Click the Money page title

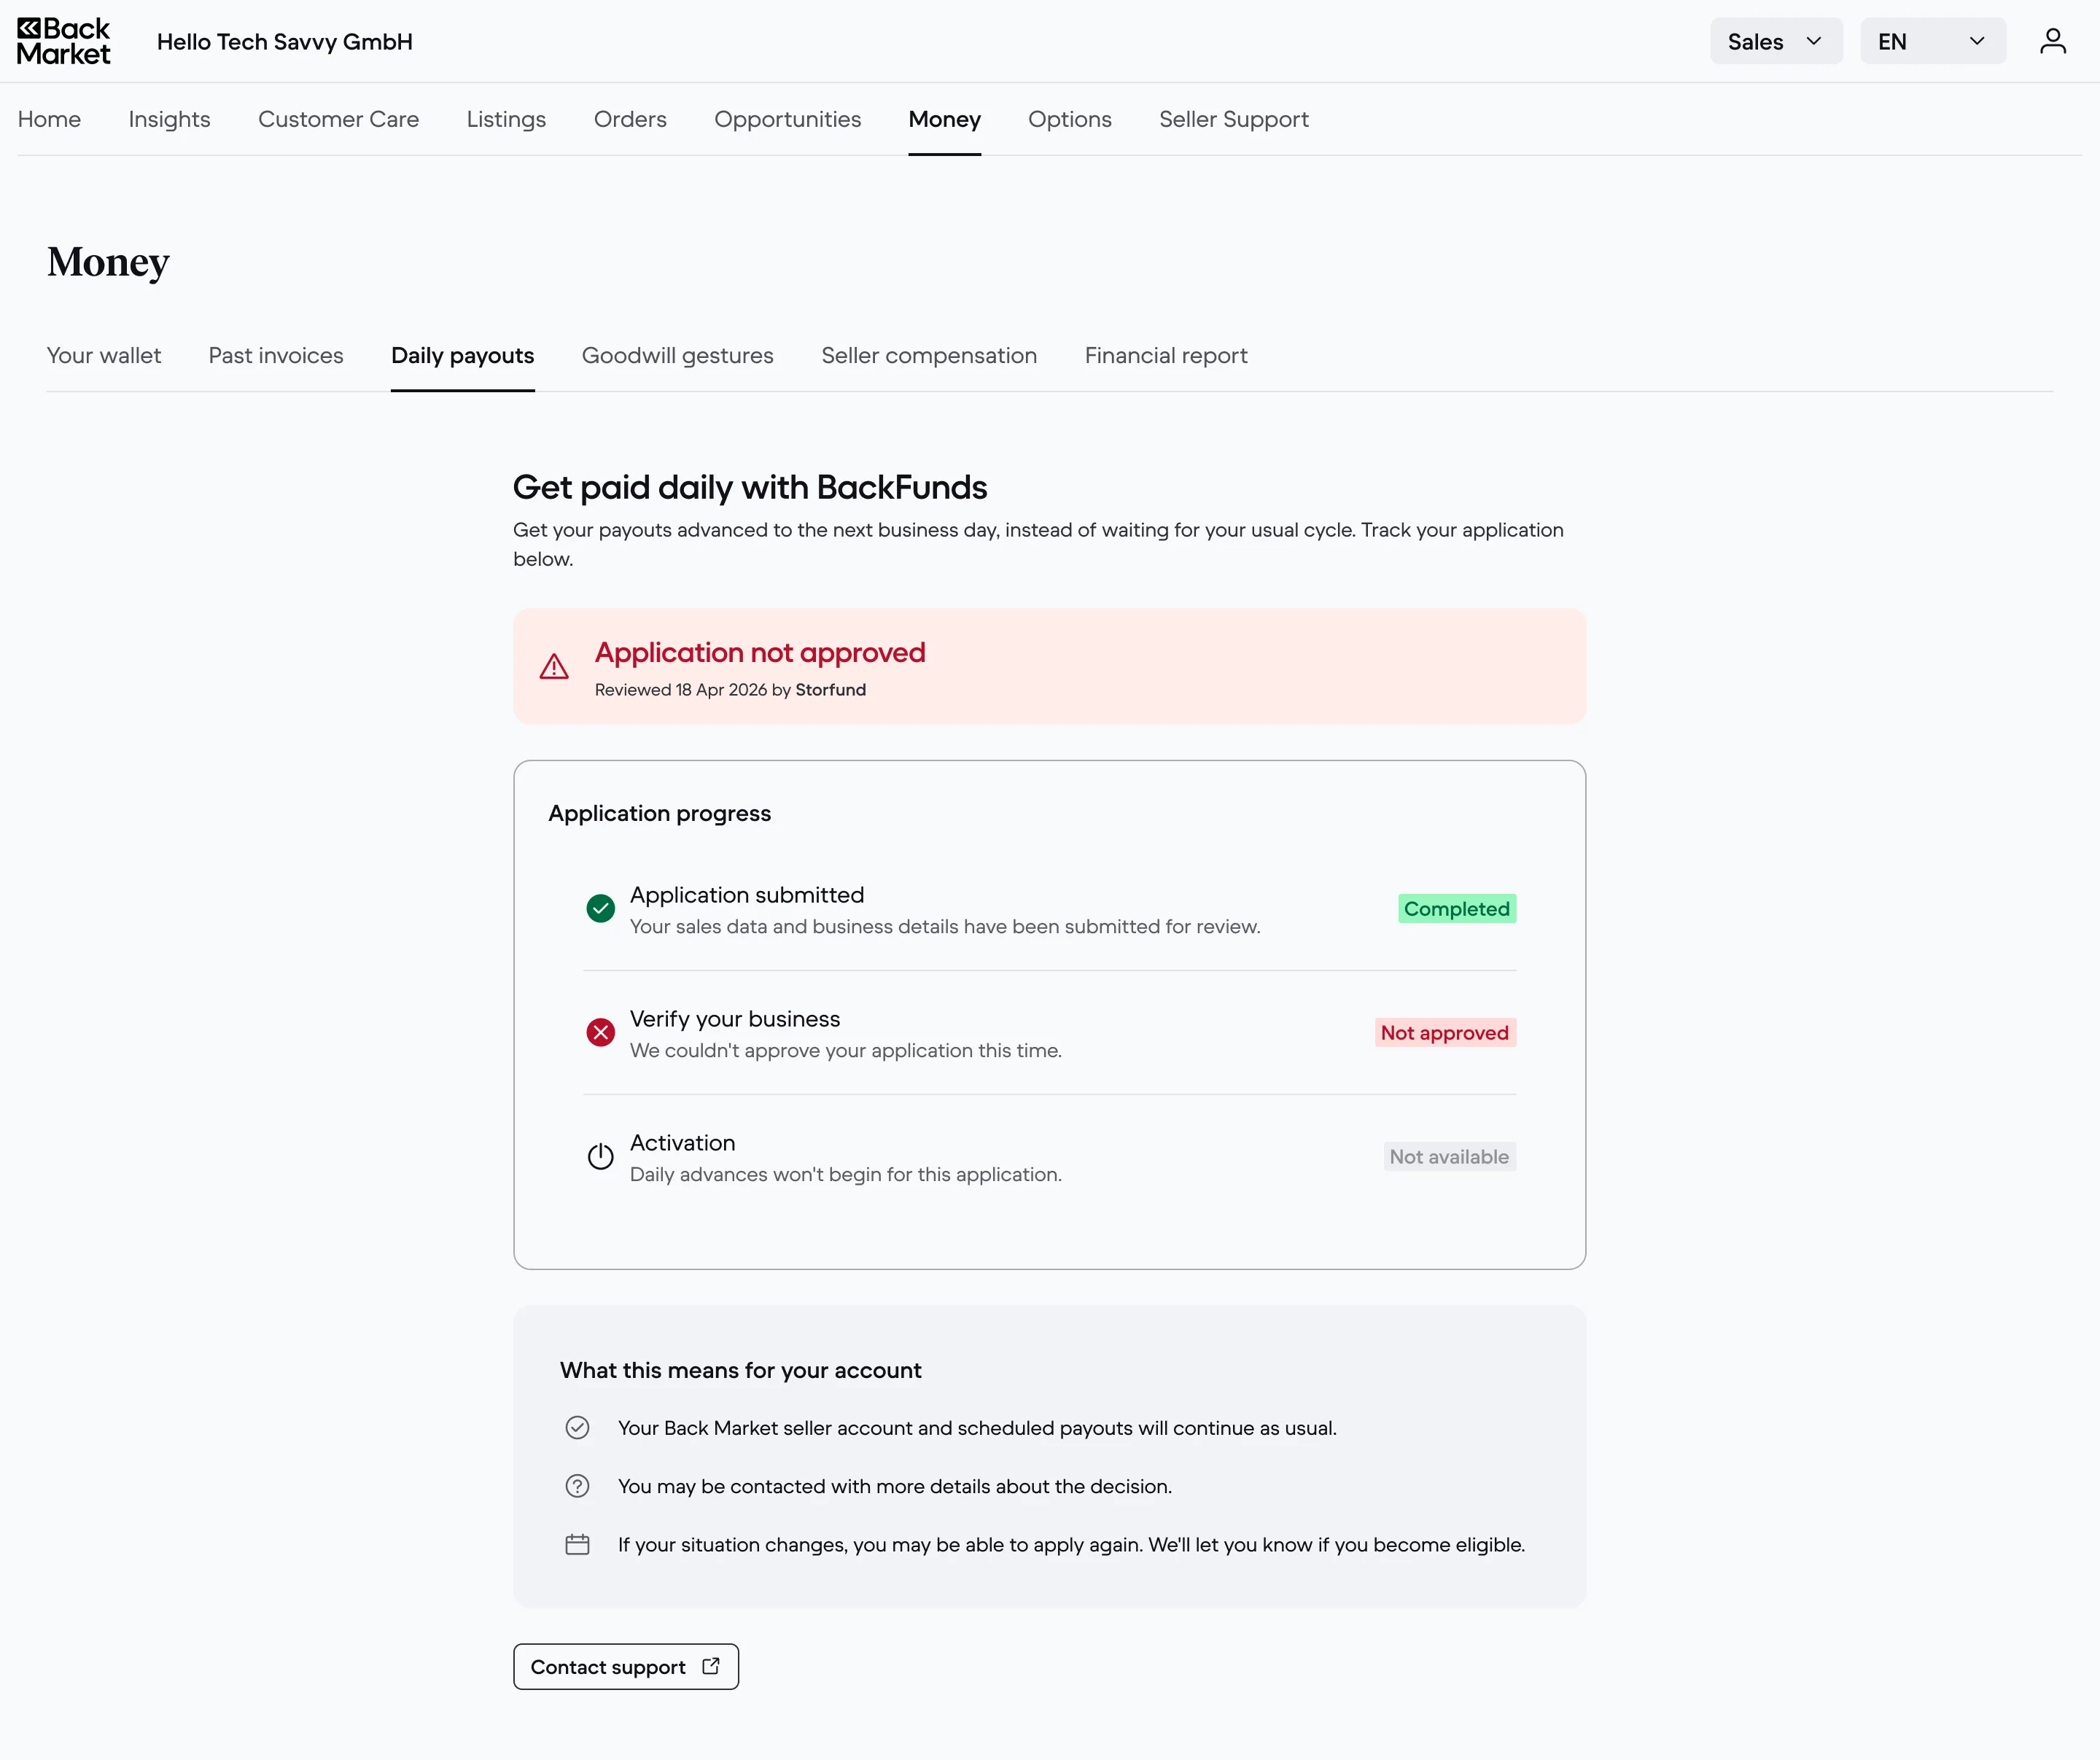point(108,262)
